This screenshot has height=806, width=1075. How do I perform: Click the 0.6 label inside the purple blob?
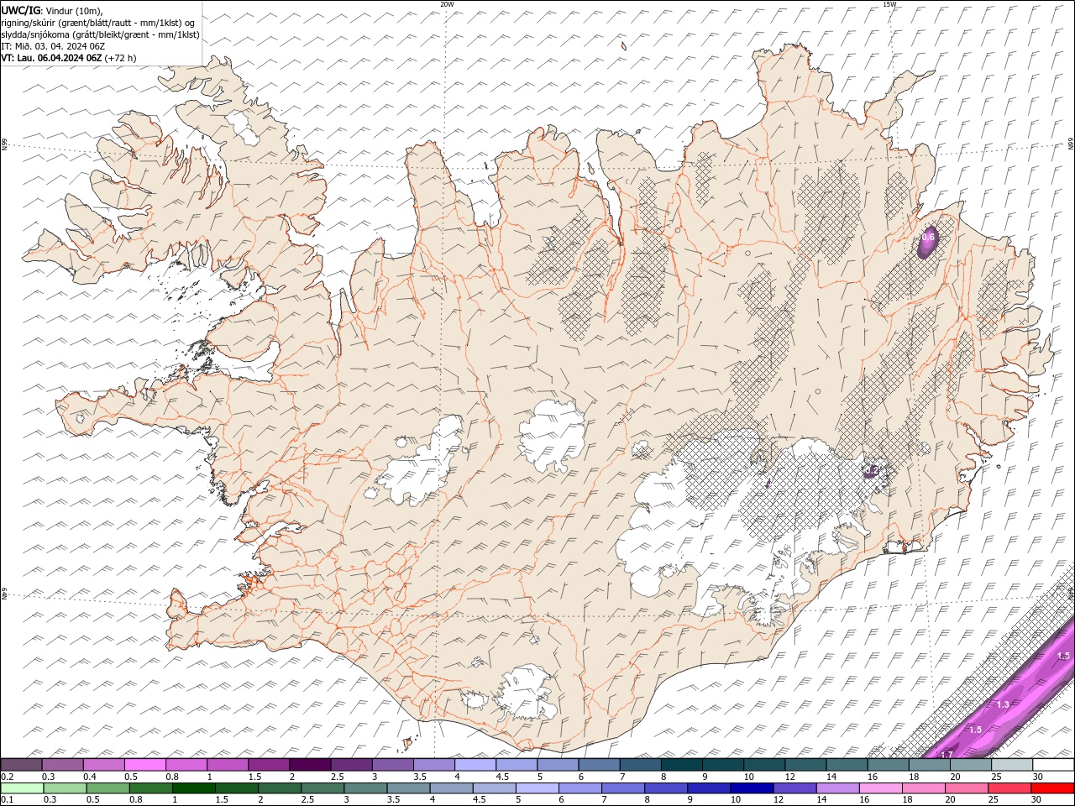click(x=927, y=238)
